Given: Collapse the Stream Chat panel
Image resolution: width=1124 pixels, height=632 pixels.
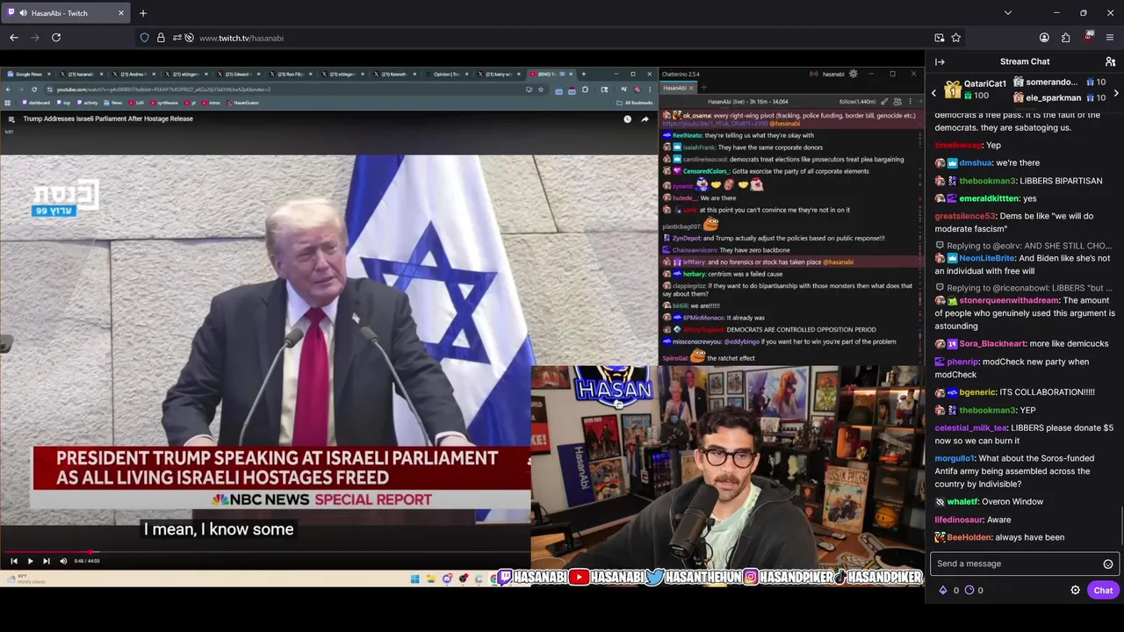Looking at the screenshot, I should [x=940, y=61].
